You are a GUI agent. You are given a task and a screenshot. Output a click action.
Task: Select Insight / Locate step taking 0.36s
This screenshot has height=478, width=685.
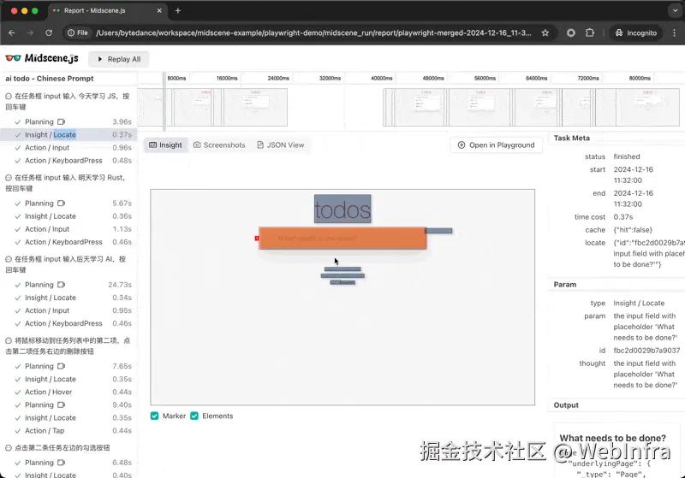pyautogui.click(x=68, y=215)
